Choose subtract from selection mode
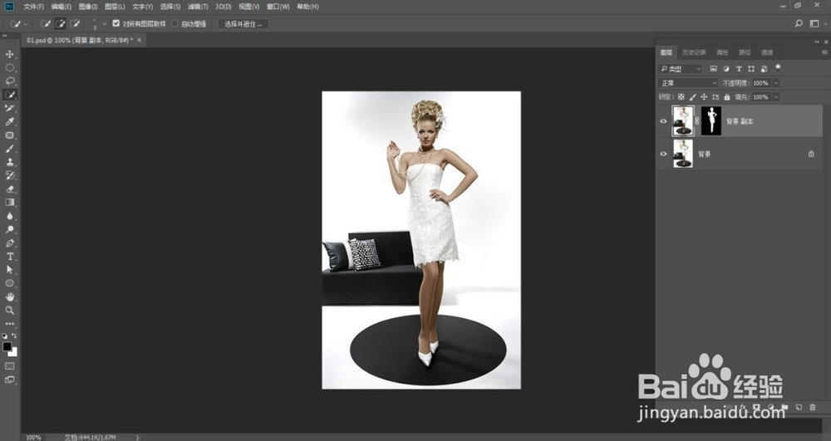The image size is (831, 441). pos(76,23)
